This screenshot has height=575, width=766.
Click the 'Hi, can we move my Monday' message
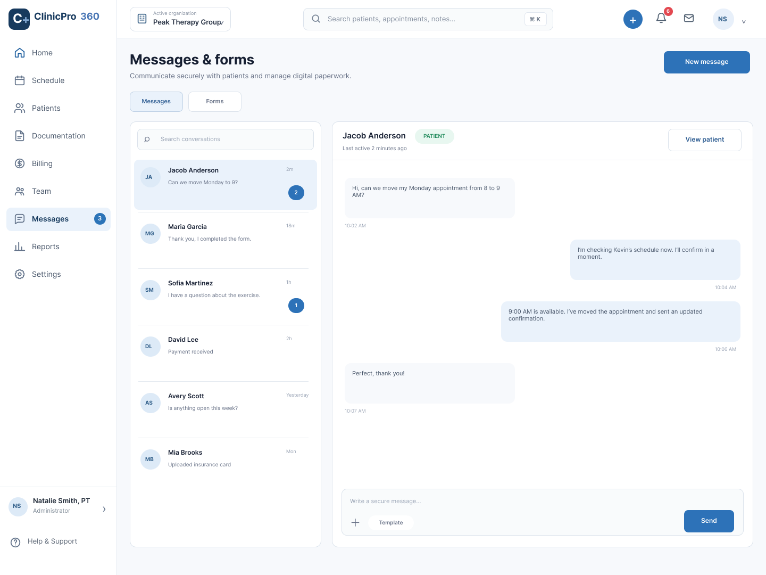point(430,198)
